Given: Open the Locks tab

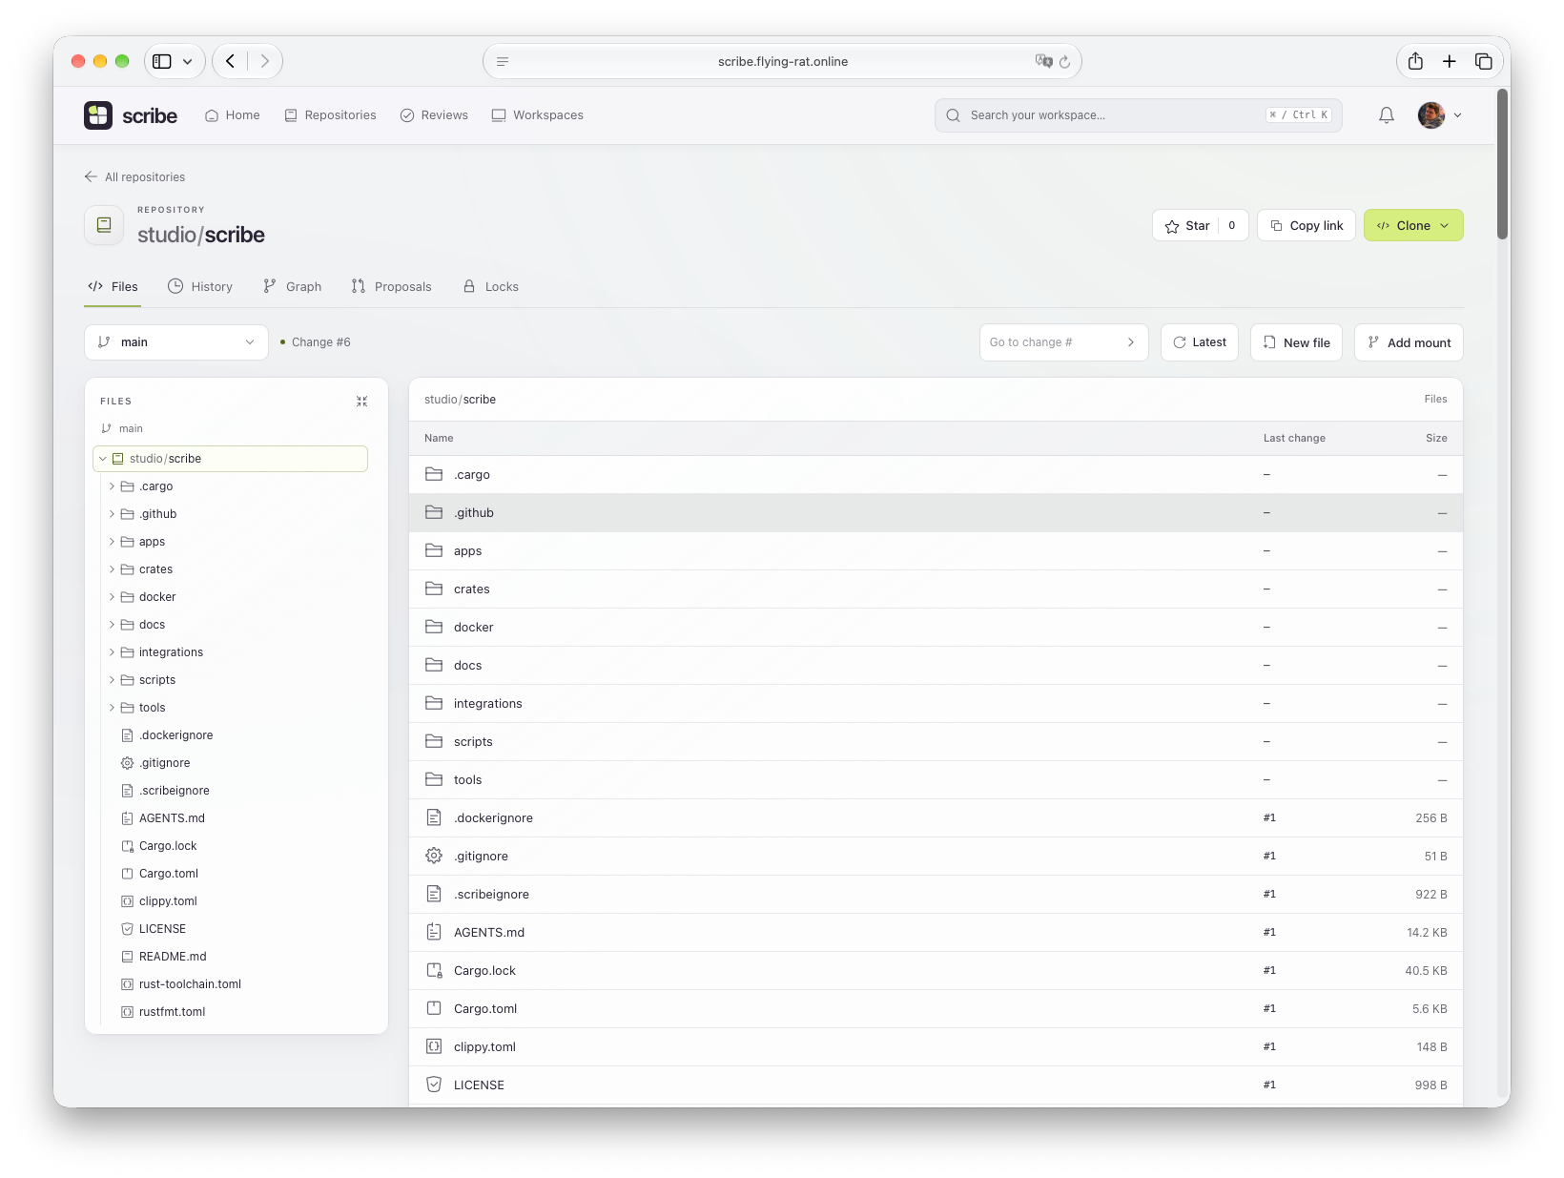Looking at the screenshot, I should point(490,286).
